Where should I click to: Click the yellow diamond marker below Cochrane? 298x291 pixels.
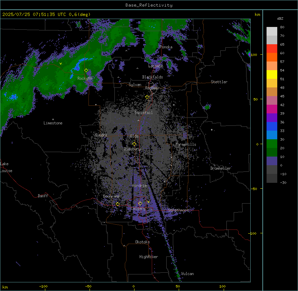[x=118, y=204]
